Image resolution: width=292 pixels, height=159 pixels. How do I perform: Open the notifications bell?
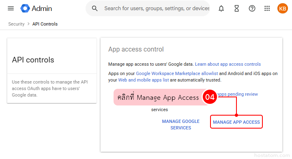pyautogui.click(x=221, y=9)
